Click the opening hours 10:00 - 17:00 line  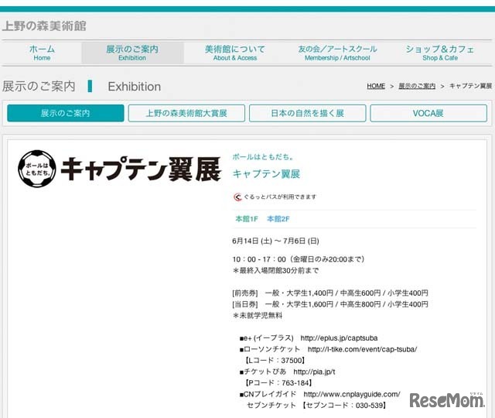pyautogui.click(x=299, y=259)
